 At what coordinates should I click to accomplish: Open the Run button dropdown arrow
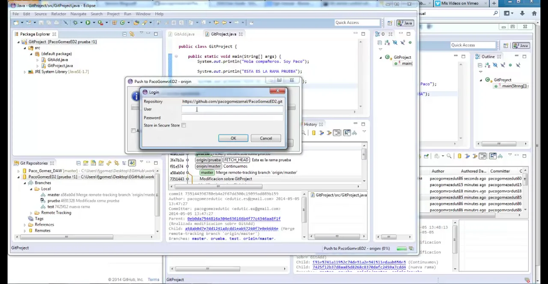pos(94,23)
